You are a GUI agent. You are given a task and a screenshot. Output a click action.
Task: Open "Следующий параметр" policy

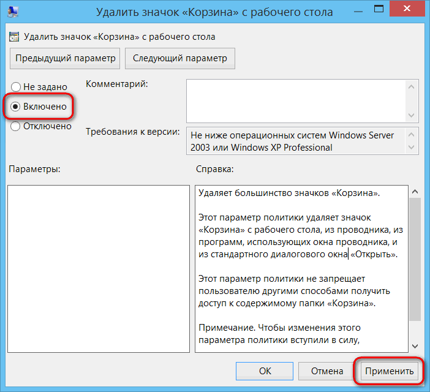[x=180, y=58]
